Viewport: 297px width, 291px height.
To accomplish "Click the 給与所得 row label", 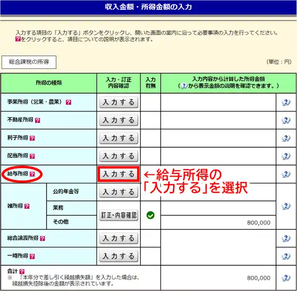I will tap(18, 174).
